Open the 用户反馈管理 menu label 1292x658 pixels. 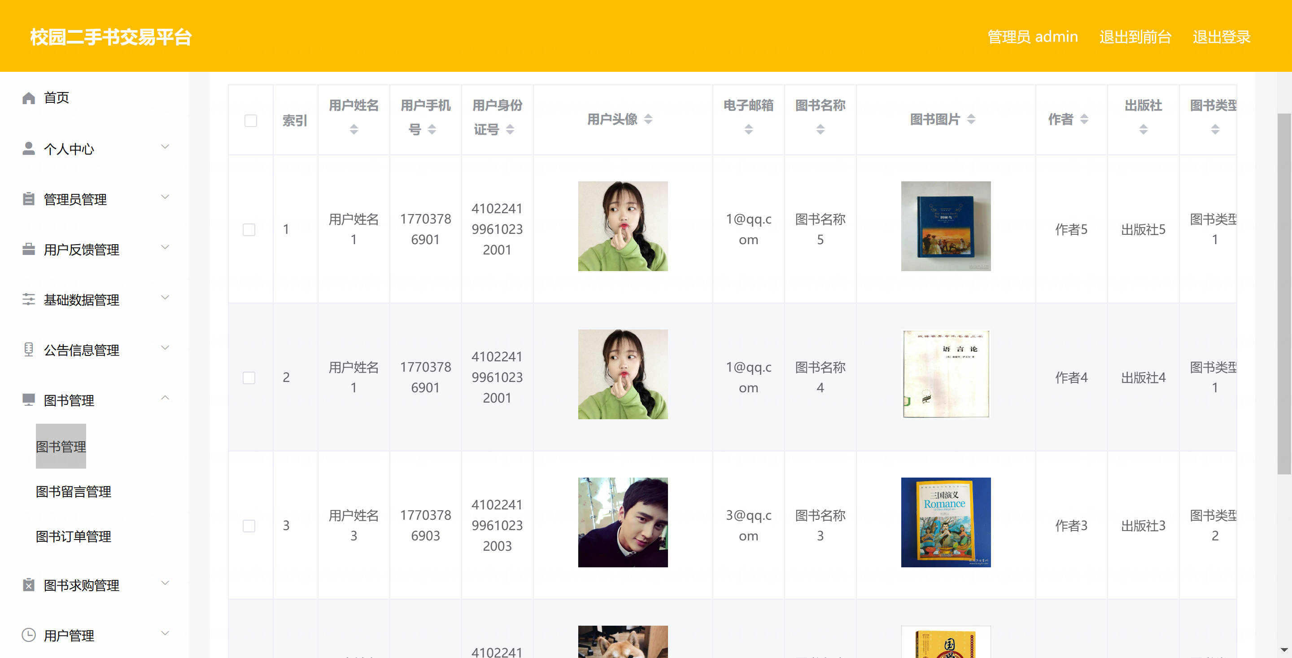pos(81,250)
